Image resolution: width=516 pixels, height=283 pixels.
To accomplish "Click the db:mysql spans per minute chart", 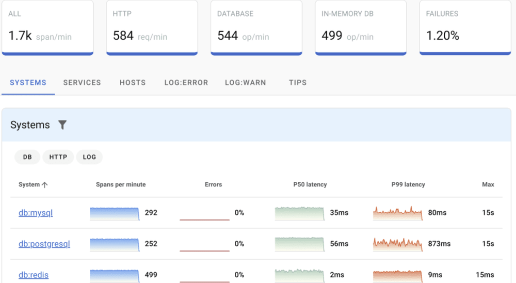I will (x=115, y=213).
